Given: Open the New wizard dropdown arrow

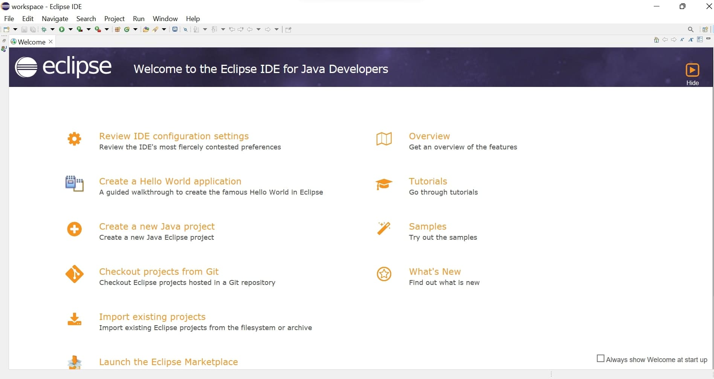Looking at the screenshot, I should [x=15, y=29].
